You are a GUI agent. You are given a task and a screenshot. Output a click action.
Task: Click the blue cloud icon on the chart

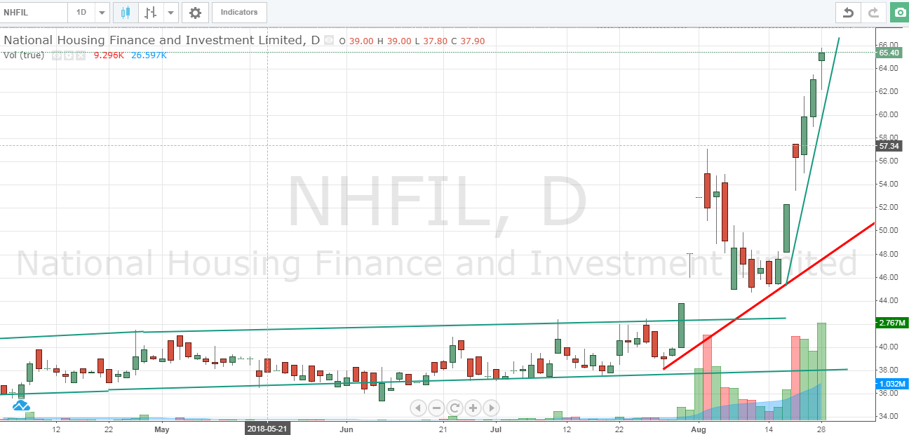tap(21, 406)
